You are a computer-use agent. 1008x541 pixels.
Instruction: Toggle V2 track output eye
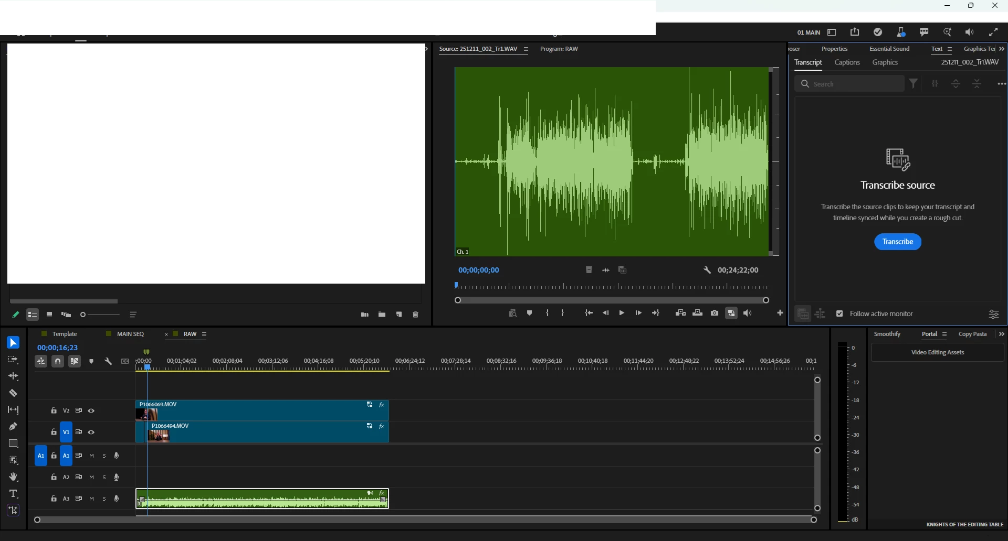91,411
